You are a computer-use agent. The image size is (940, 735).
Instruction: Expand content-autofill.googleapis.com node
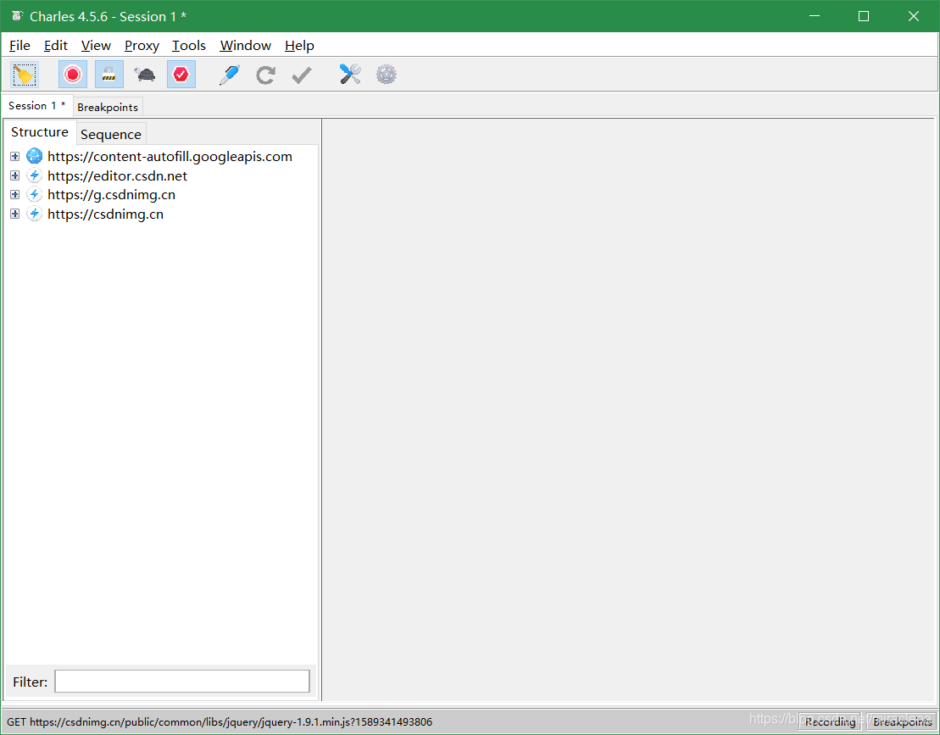point(15,157)
